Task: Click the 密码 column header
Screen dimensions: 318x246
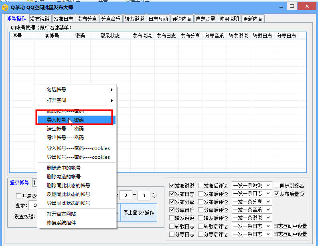Action: coord(80,36)
